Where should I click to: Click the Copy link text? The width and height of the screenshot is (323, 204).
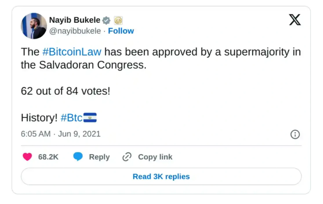tap(155, 157)
